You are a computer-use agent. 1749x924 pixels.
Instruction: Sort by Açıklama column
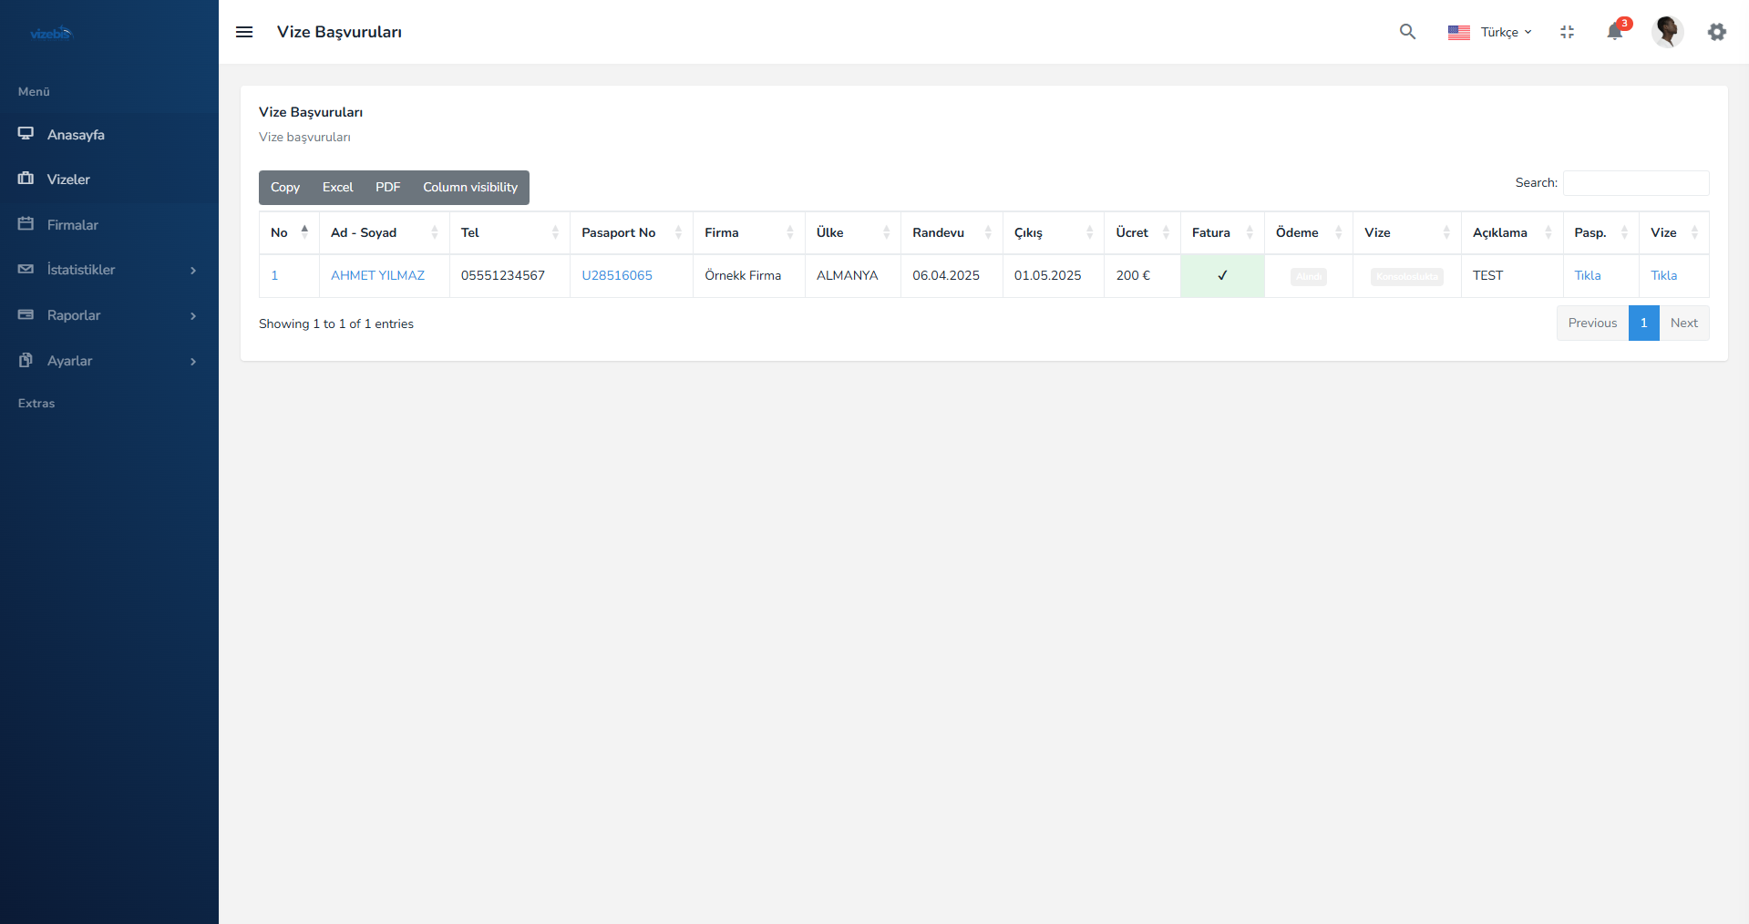tap(1512, 232)
